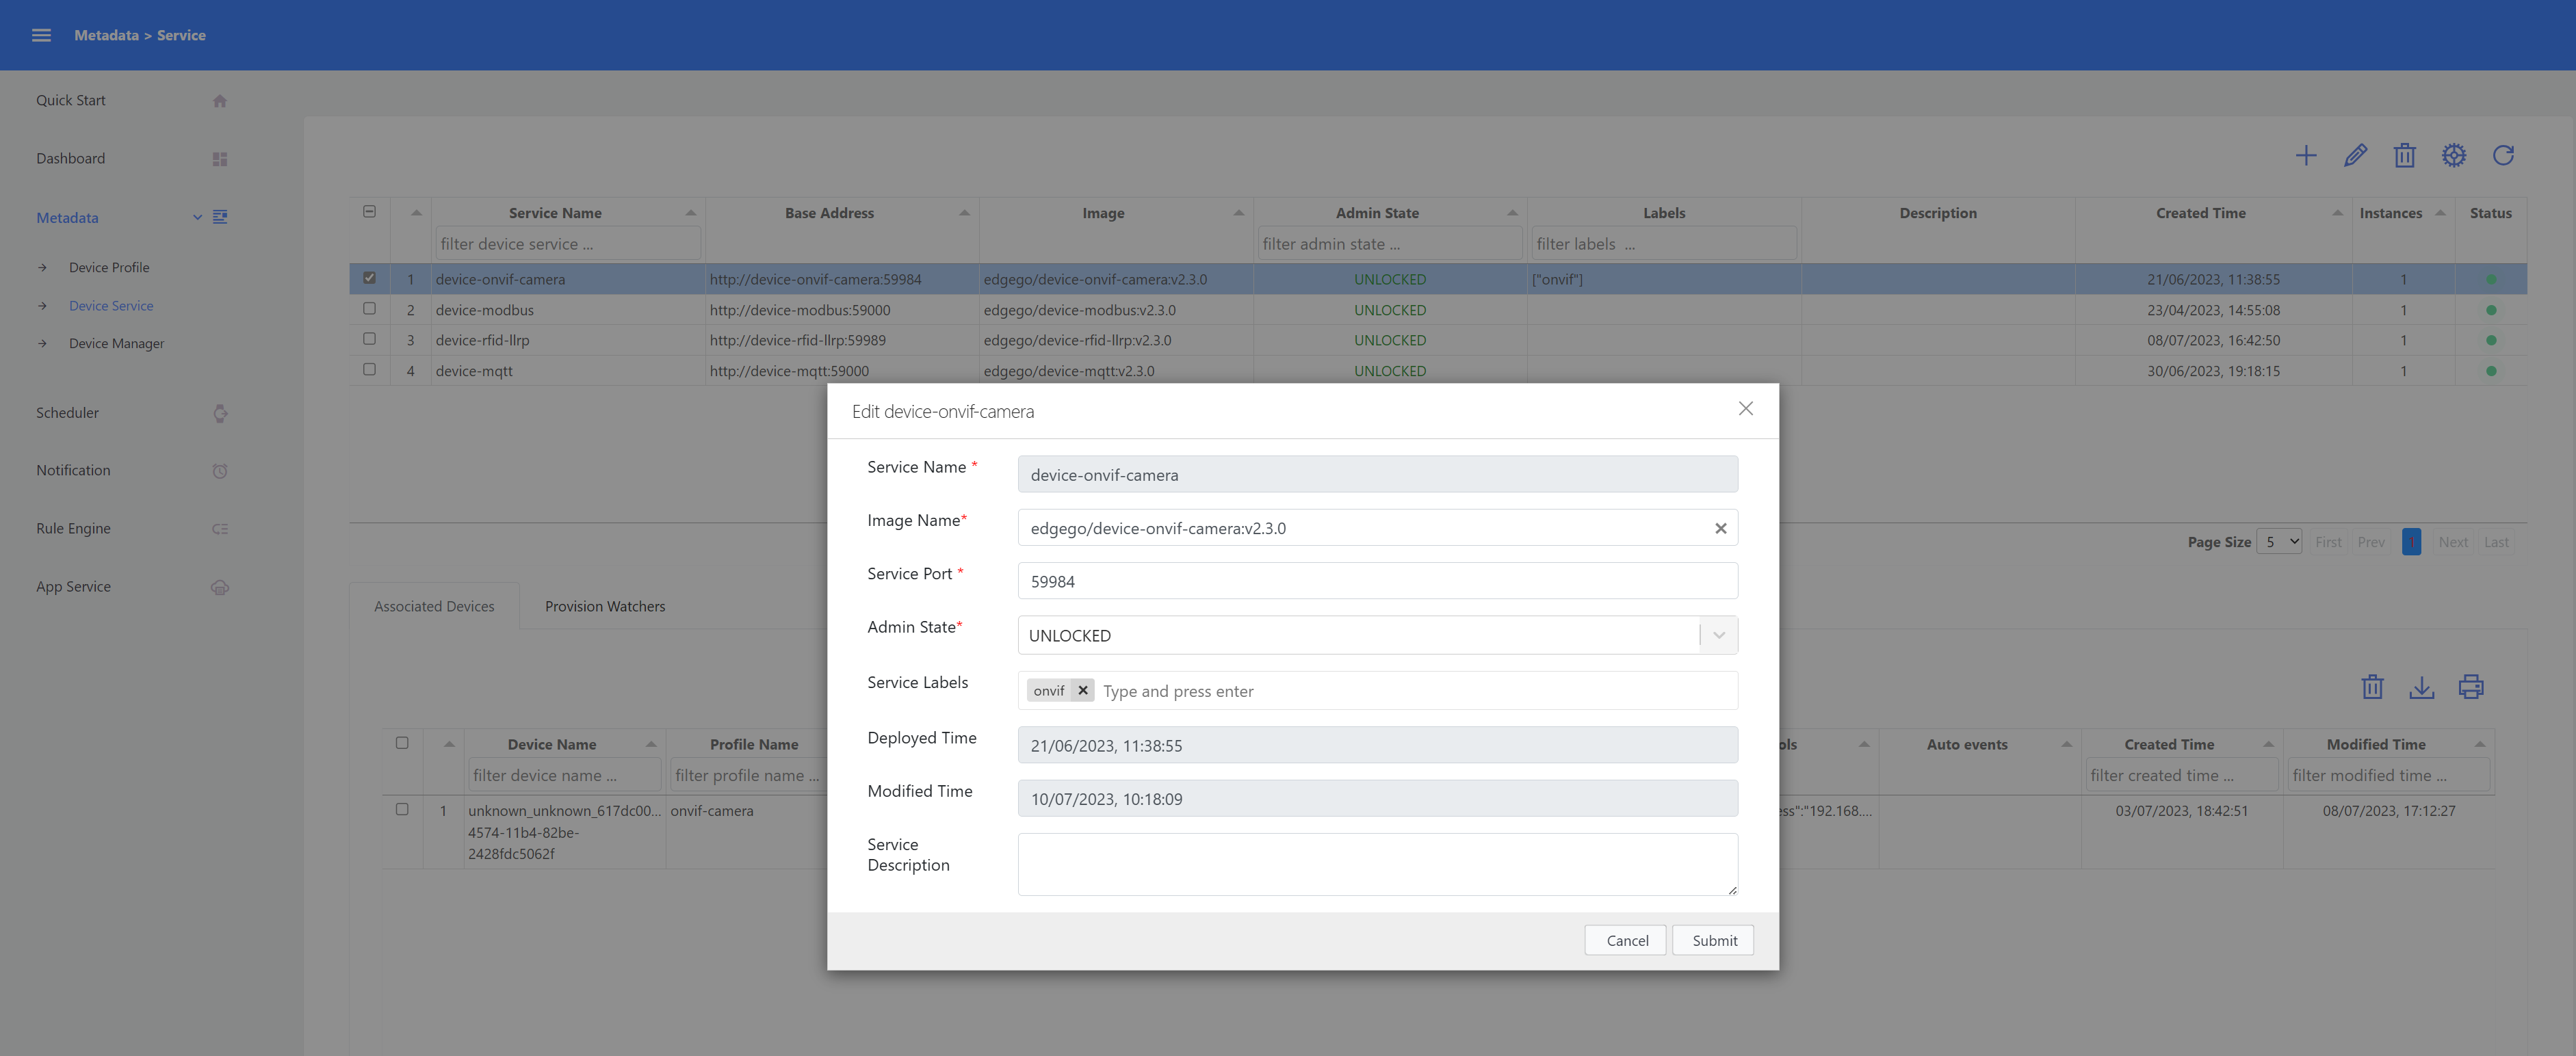Navigate to Device Manager in sidebar

pyautogui.click(x=116, y=343)
